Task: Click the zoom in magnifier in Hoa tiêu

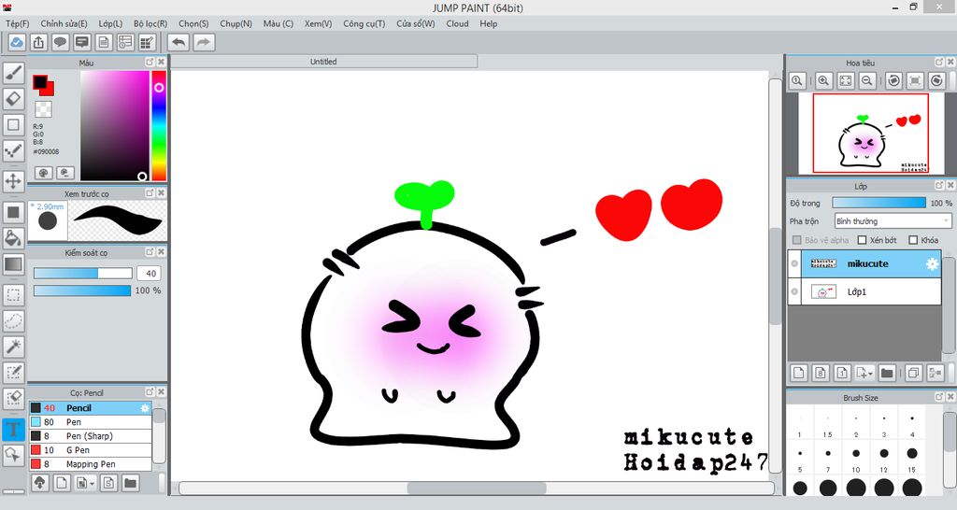Action: (823, 80)
